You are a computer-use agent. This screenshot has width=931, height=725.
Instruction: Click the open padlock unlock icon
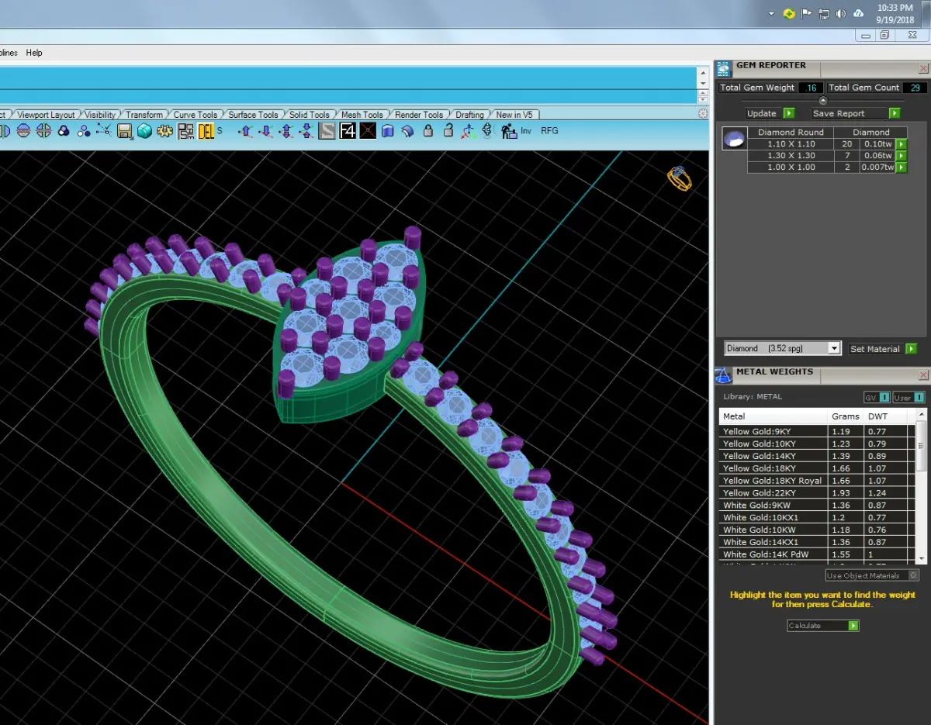(x=448, y=131)
